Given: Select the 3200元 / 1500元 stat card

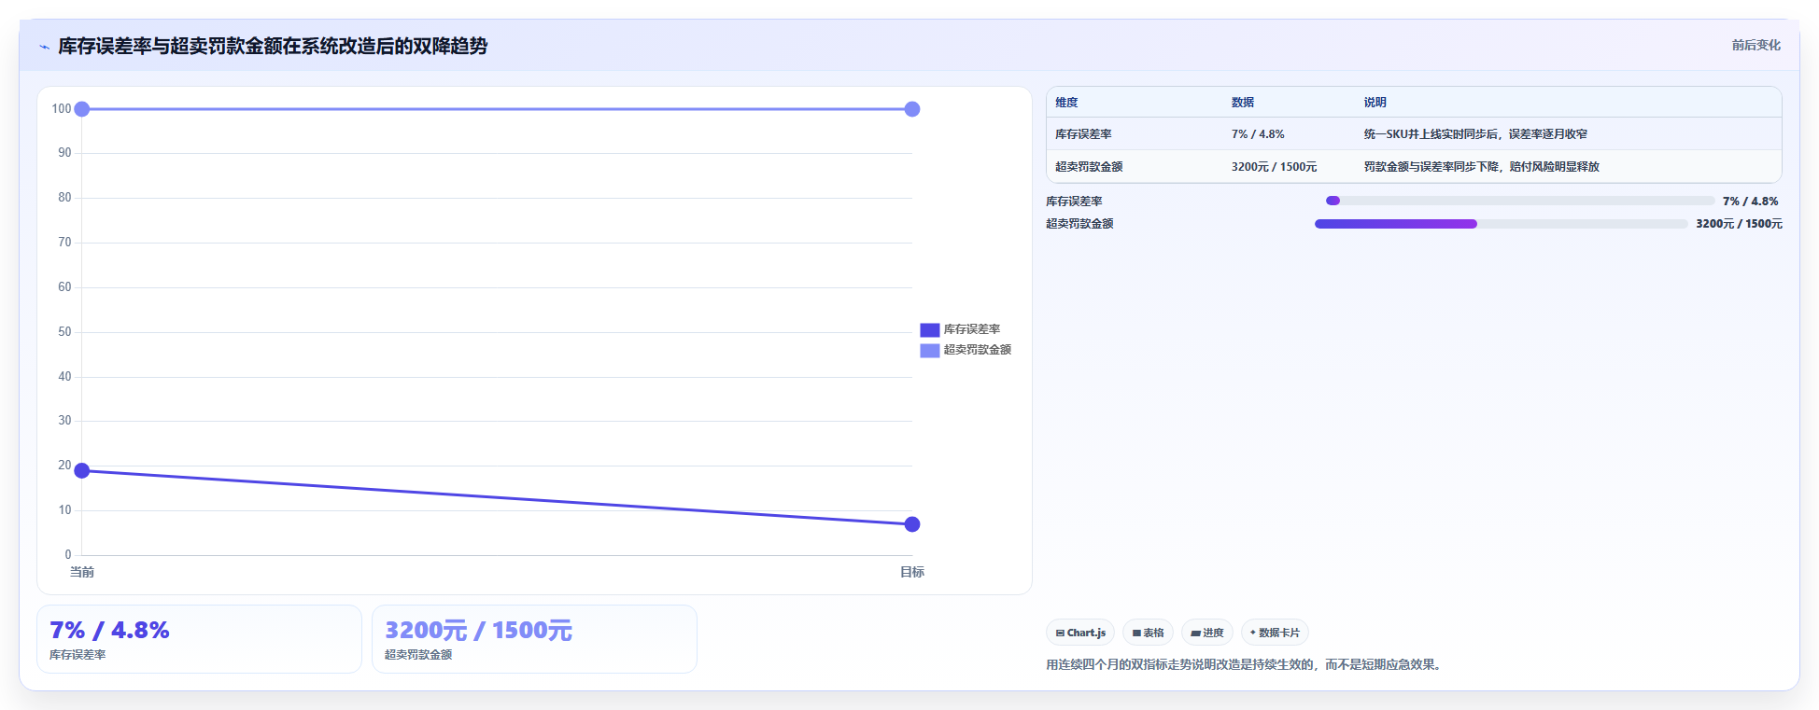Looking at the screenshot, I should click(534, 639).
